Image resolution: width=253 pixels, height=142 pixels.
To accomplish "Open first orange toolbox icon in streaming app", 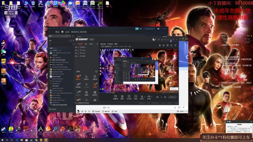I will (78, 77).
